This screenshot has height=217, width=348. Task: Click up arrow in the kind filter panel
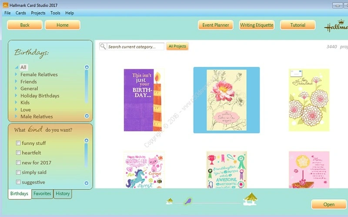tap(87, 141)
